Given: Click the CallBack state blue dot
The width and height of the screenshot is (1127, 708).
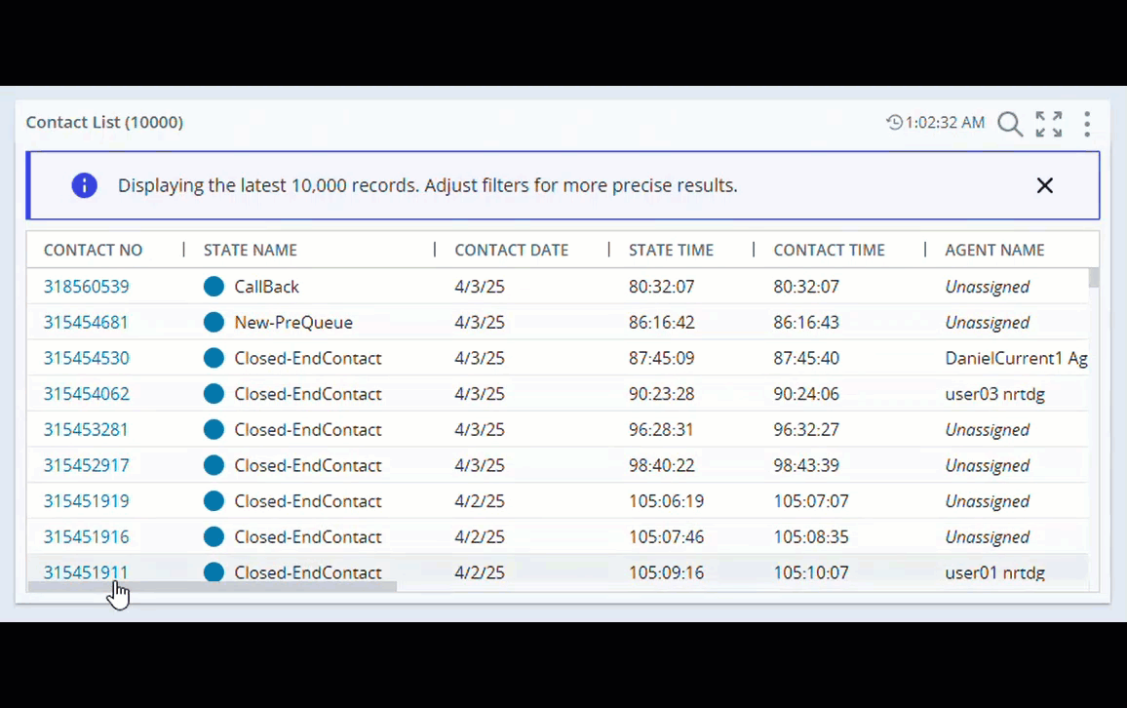Looking at the screenshot, I should [x=214, y=287].
